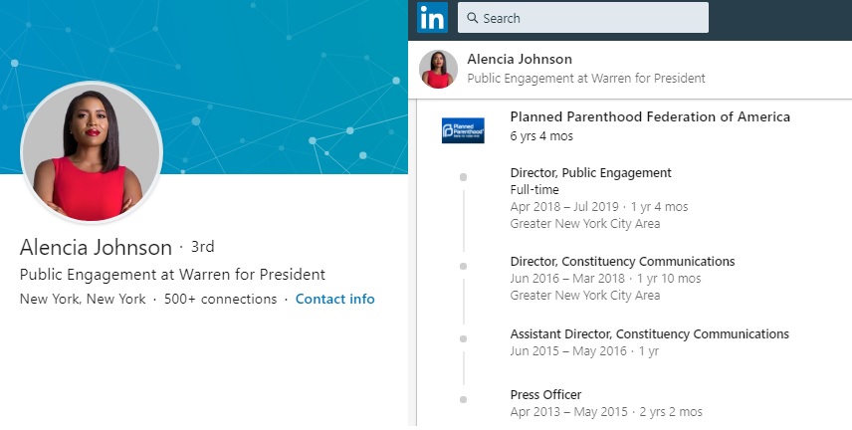Viewport: 852px width, 430px height.
Task: Open the Contact info link
Action: 334,299
